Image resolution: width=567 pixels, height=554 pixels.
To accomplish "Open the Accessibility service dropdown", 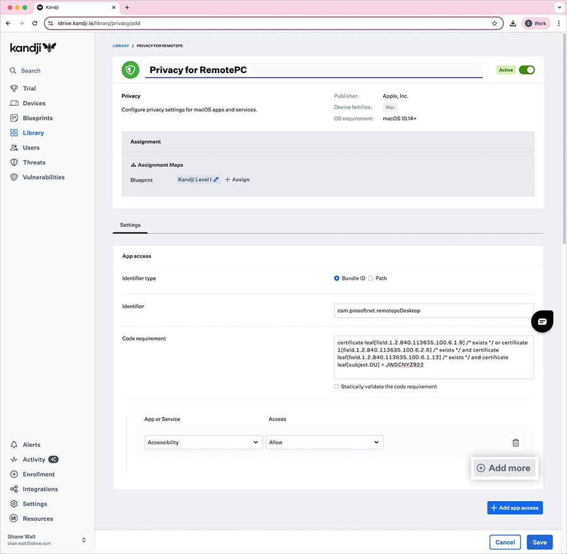I will click(x=203, y=442).
